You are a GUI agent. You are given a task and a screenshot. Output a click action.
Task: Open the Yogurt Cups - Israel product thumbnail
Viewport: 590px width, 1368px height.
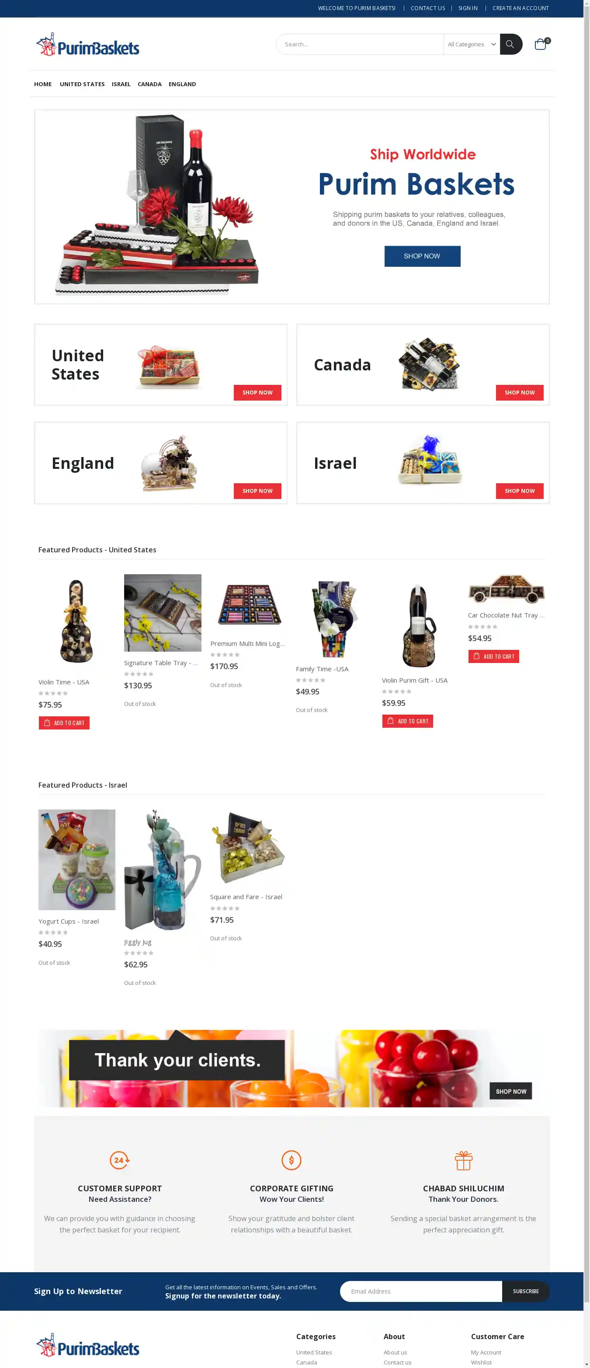77,859
